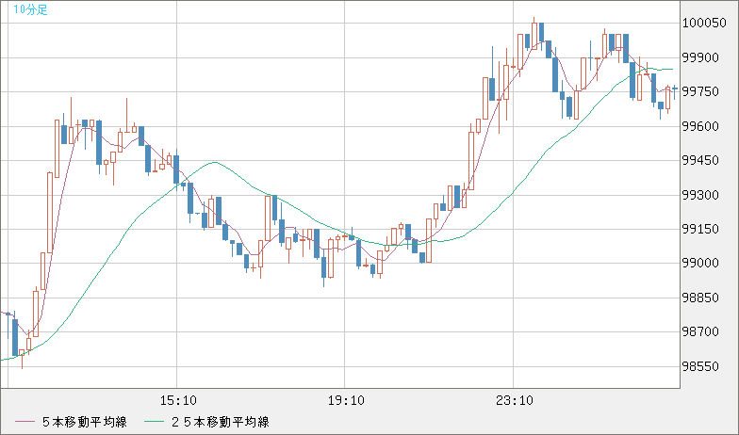Click the 23:10 time axis label
Viewport: 739px width, 435px height.
(515, 401)
